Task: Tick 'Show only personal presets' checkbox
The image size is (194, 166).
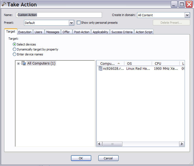Action: (x=78, y=23)
